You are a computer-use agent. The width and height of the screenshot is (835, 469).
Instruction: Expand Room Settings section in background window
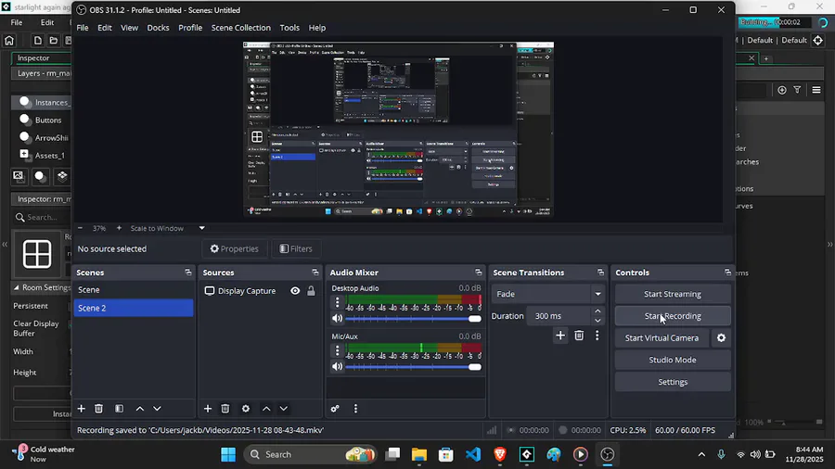pos(17,287)
